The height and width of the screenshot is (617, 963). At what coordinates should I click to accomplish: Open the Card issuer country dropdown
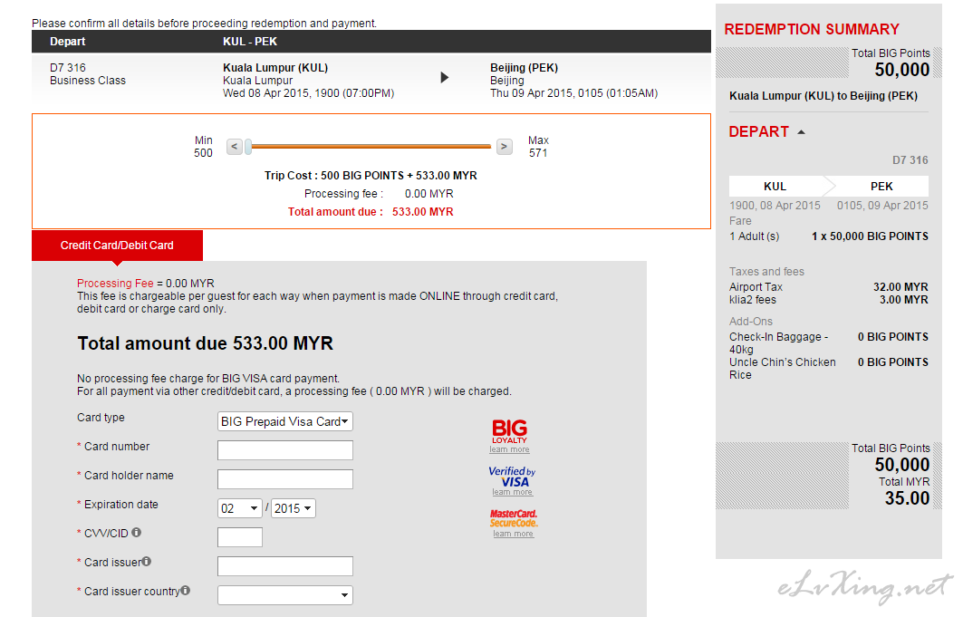[285, 594]
